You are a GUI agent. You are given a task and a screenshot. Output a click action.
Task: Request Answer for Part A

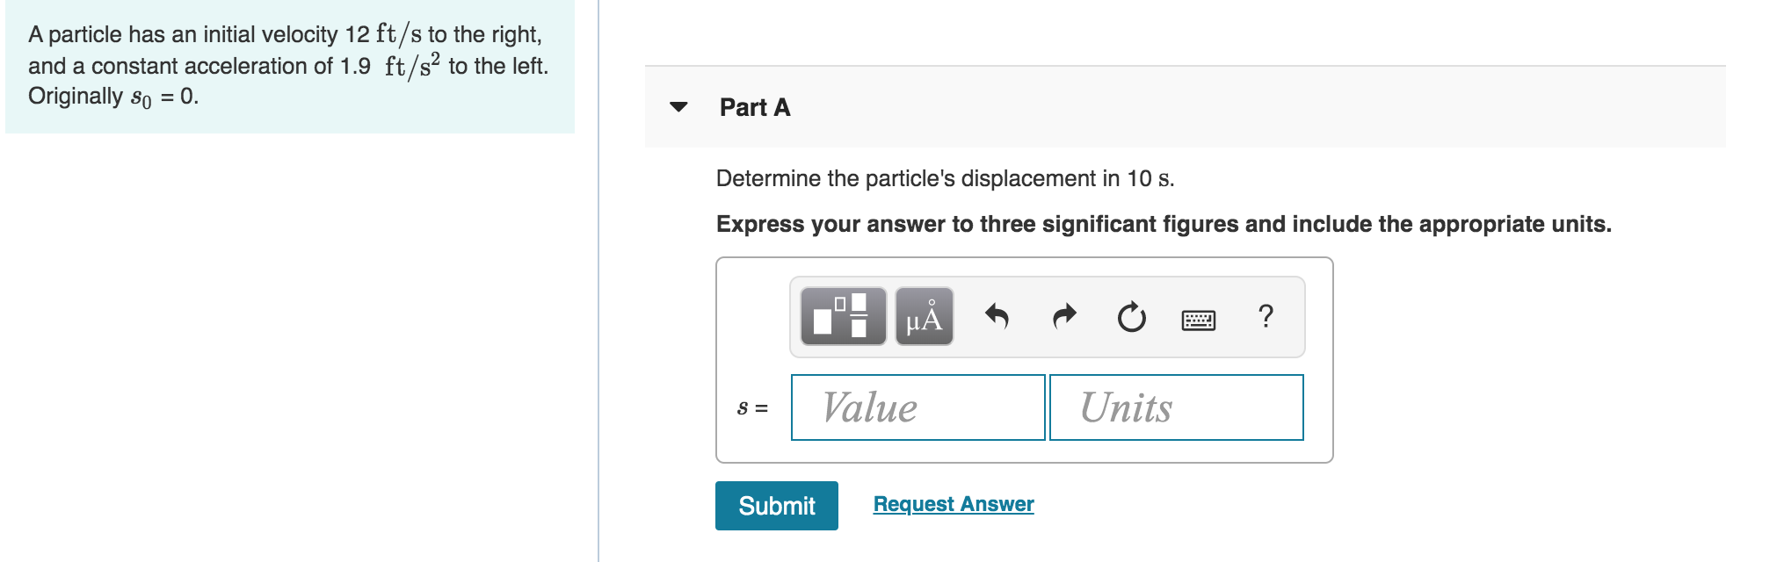952,504
